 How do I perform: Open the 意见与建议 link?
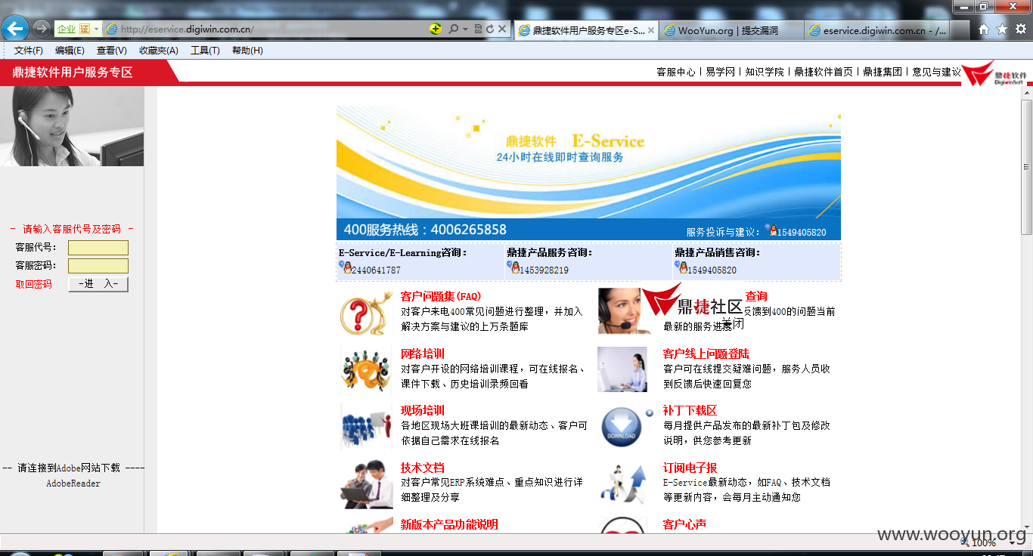[x=936, y=72]
